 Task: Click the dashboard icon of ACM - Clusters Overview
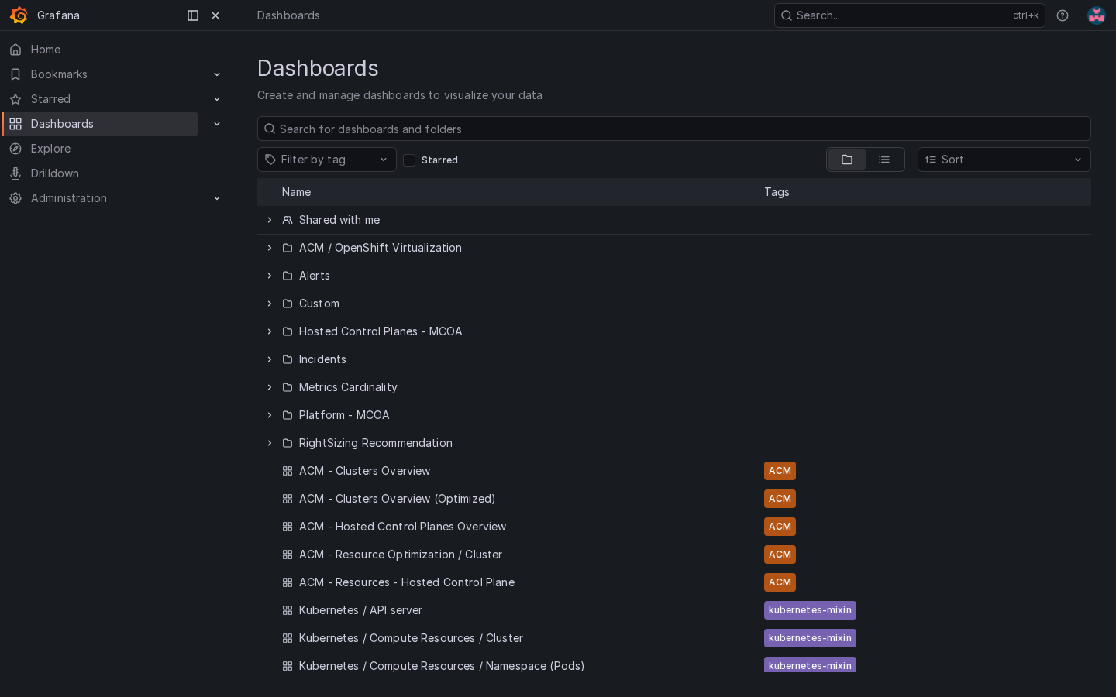point(288,471)
